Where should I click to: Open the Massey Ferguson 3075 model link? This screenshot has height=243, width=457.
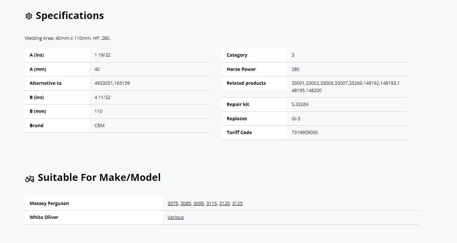pyautogui.click(x=173, y=204)
